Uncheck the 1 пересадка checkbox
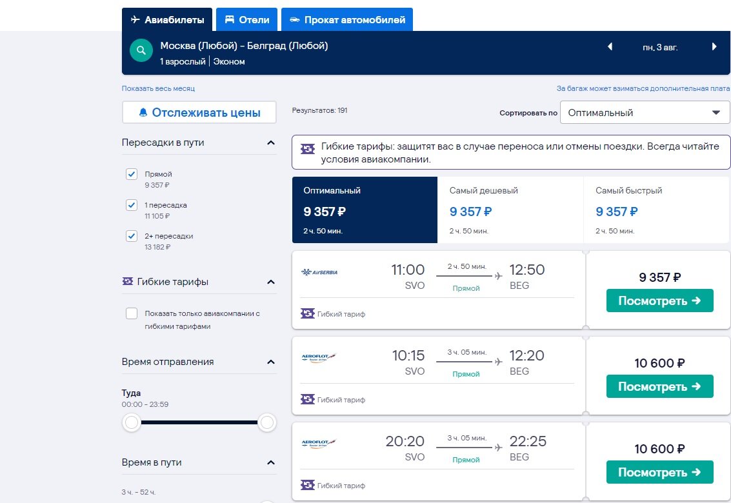This screenshot has width=731, height=503. tap(132, 205)
